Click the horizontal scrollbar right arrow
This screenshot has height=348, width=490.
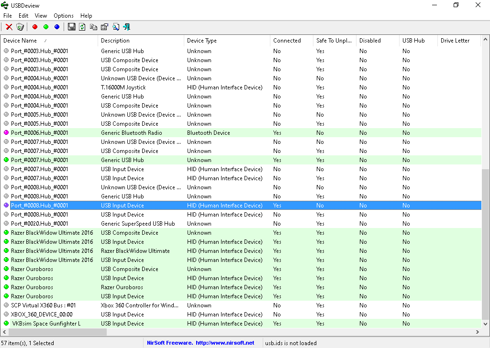tap(477, 332)
